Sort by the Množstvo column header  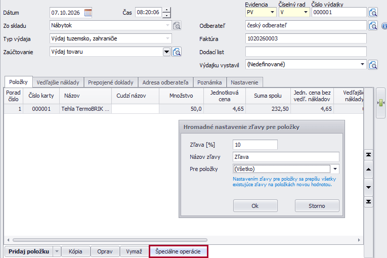(x=181, y=96)
